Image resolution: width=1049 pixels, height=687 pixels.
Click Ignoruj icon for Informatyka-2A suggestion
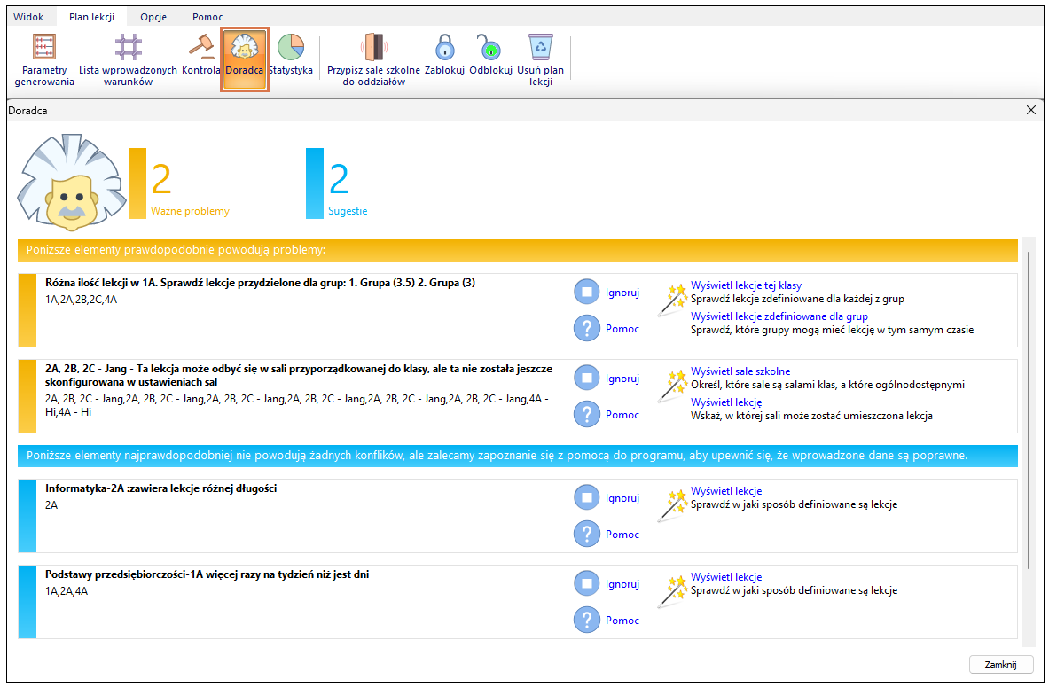click(x=587, y=497)
